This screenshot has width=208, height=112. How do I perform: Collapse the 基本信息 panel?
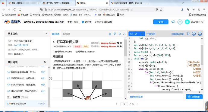[x=46, y=34]
